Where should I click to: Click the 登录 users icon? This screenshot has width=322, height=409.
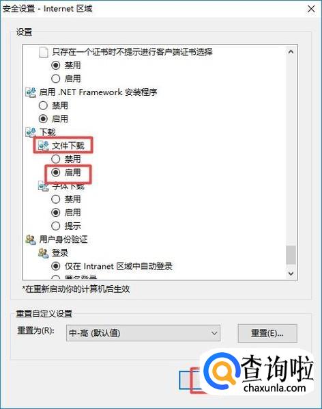click(44, 253)
